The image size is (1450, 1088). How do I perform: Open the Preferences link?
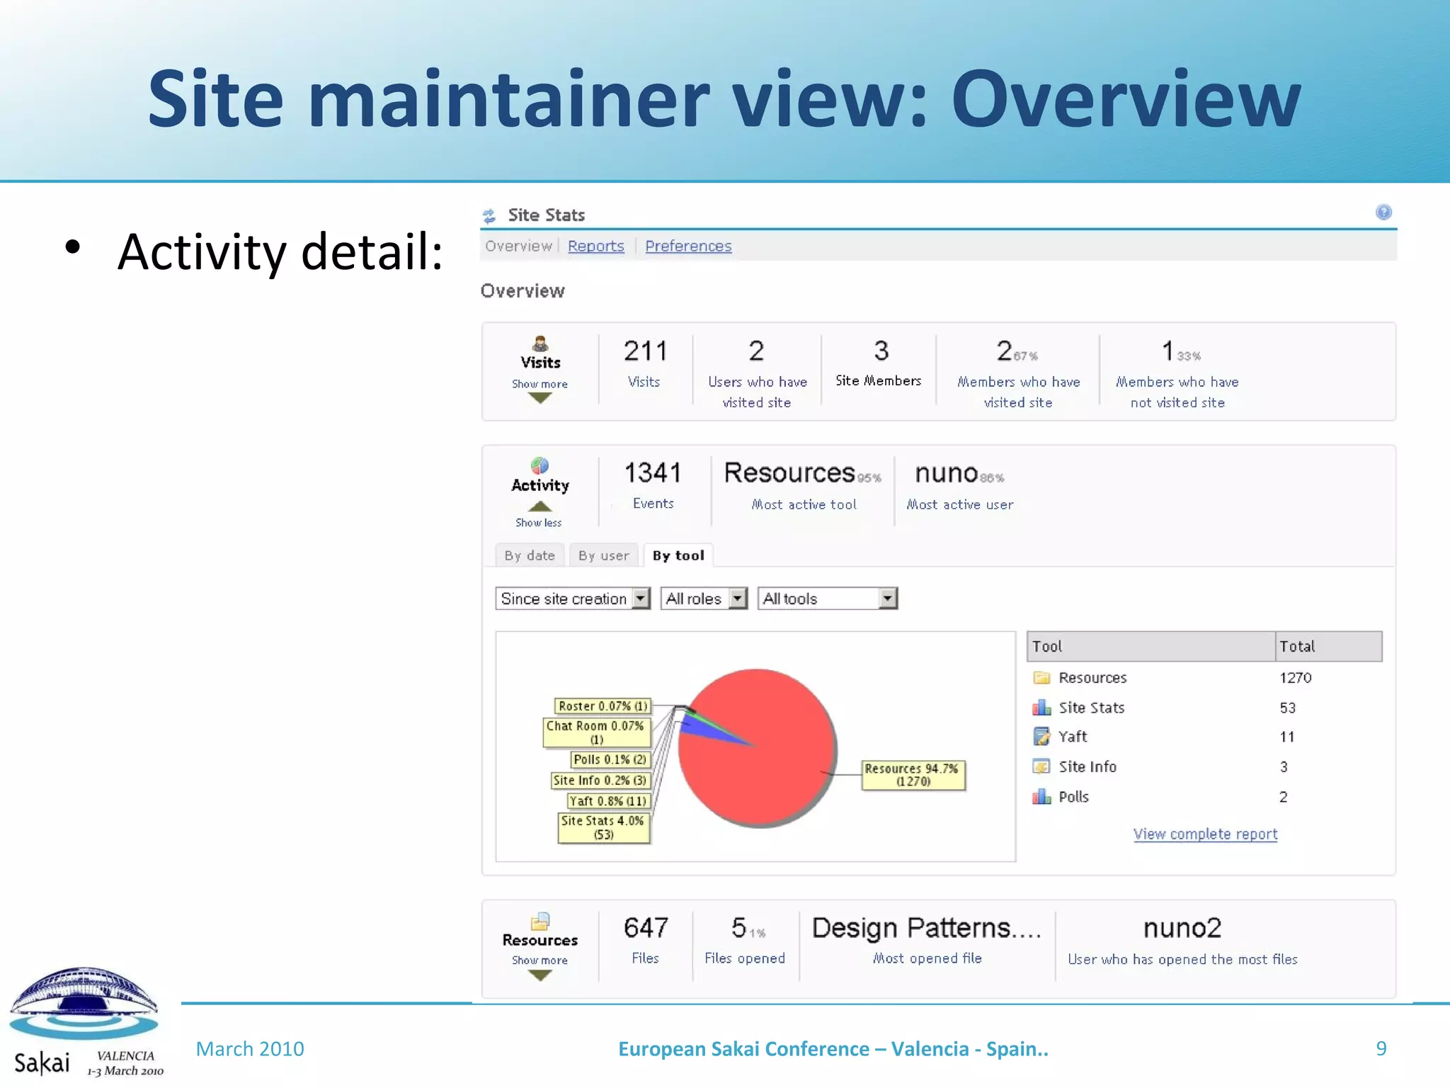(x=688, y=246)
